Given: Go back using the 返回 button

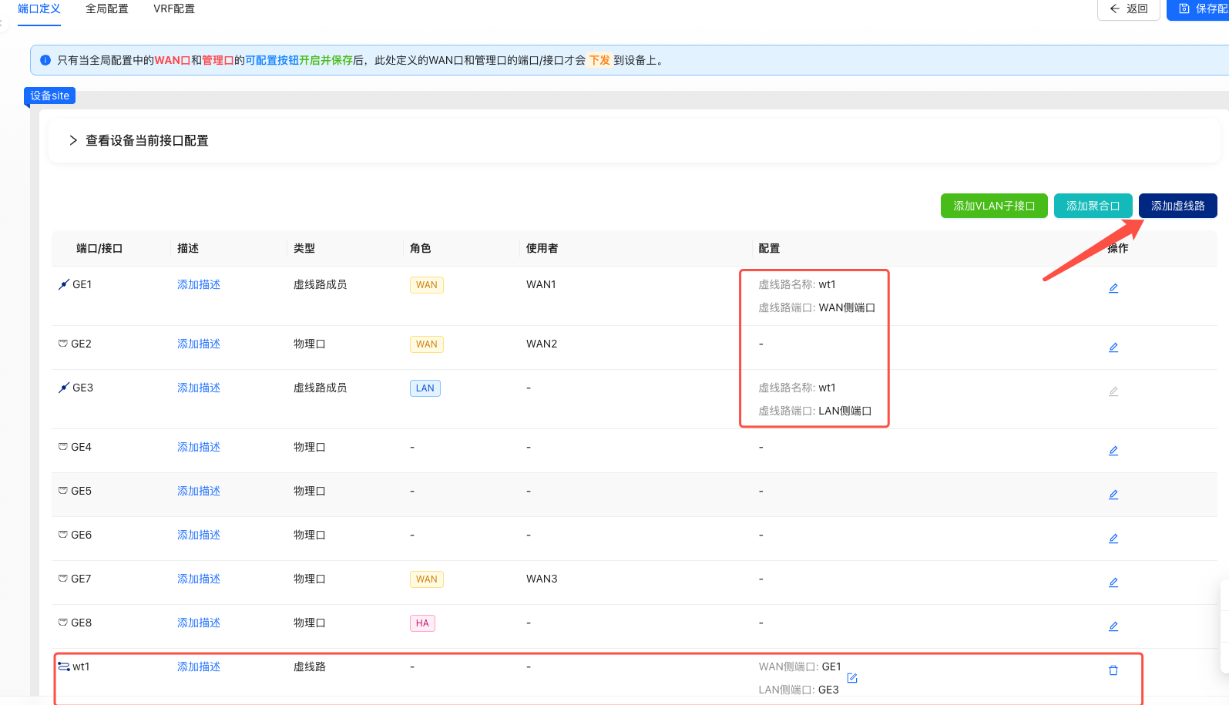Looking at the screenshot, I should pyautogui.click(x=1128, y=9).
